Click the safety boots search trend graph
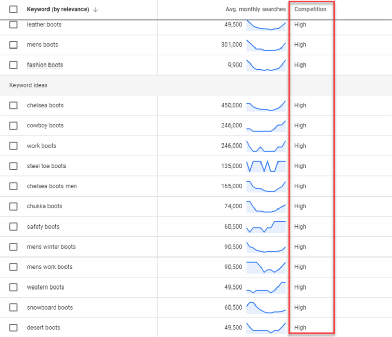392x337 pixels. pos(266,227)
